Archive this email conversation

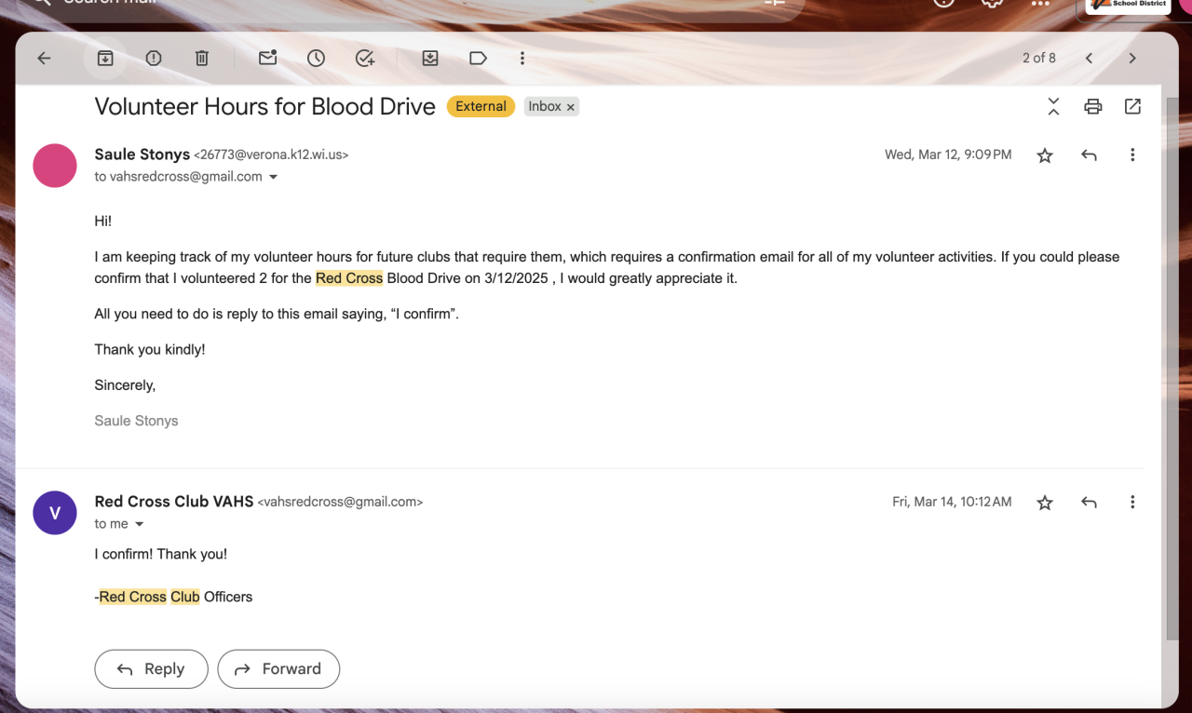click(105, 59)
